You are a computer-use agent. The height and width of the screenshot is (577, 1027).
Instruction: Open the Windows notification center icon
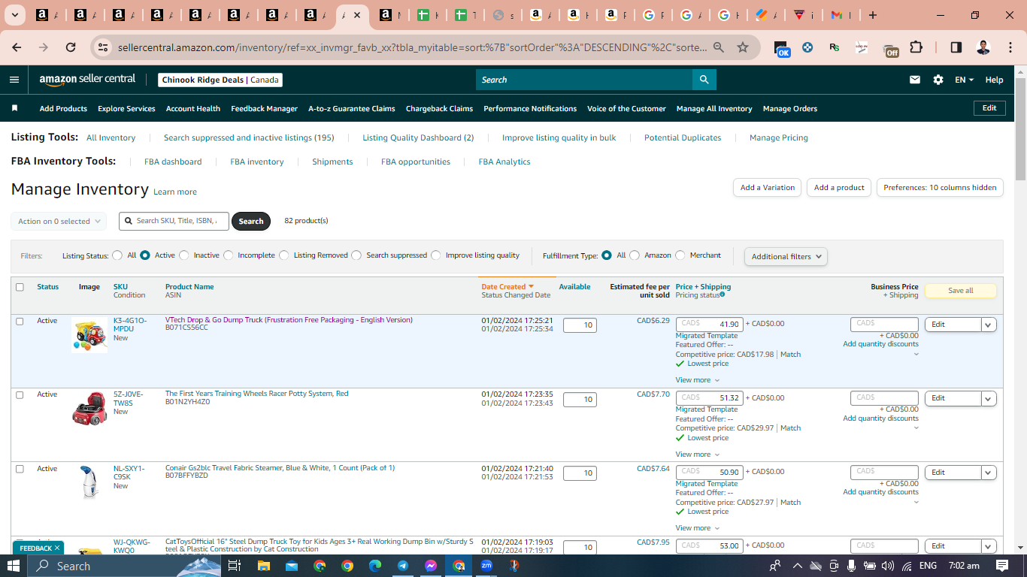[1002, 566]
